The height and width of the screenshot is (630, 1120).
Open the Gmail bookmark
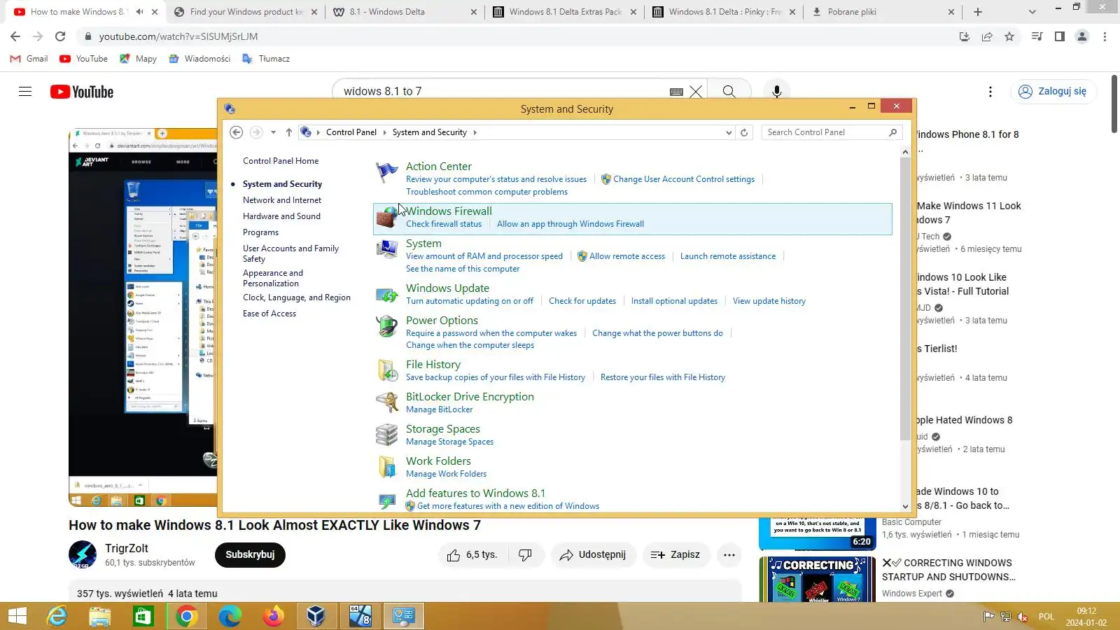29,59
